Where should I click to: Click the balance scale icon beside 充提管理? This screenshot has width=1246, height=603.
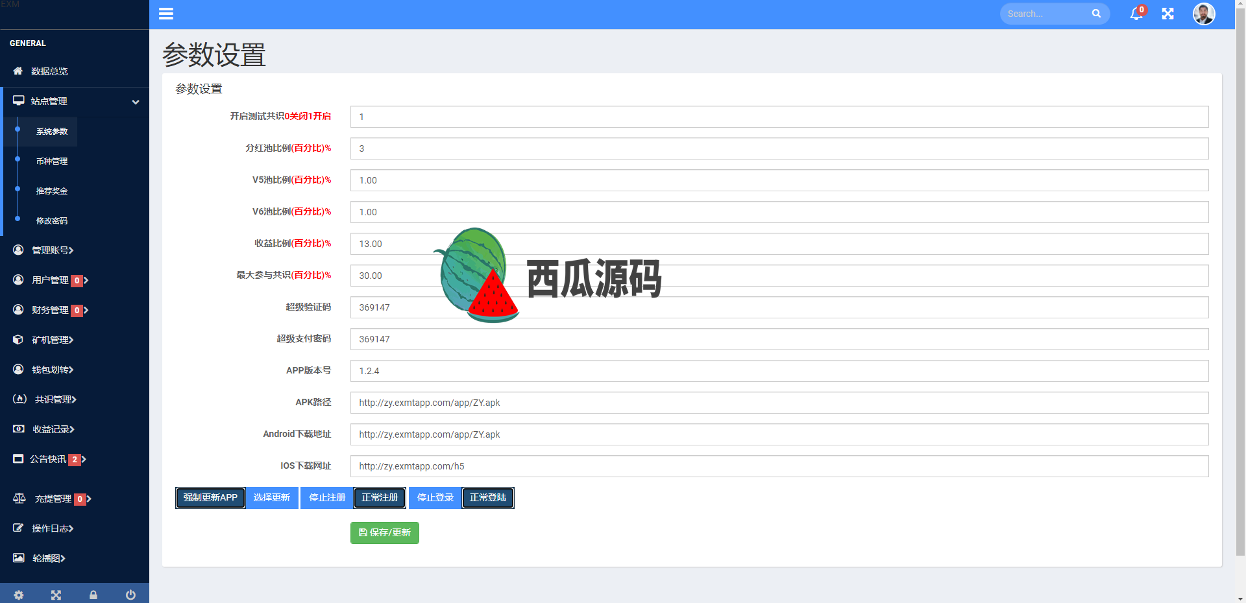point(19,498)
